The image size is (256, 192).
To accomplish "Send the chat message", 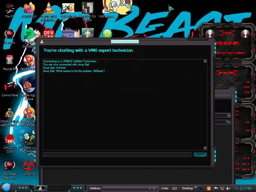I will point(200,154).
